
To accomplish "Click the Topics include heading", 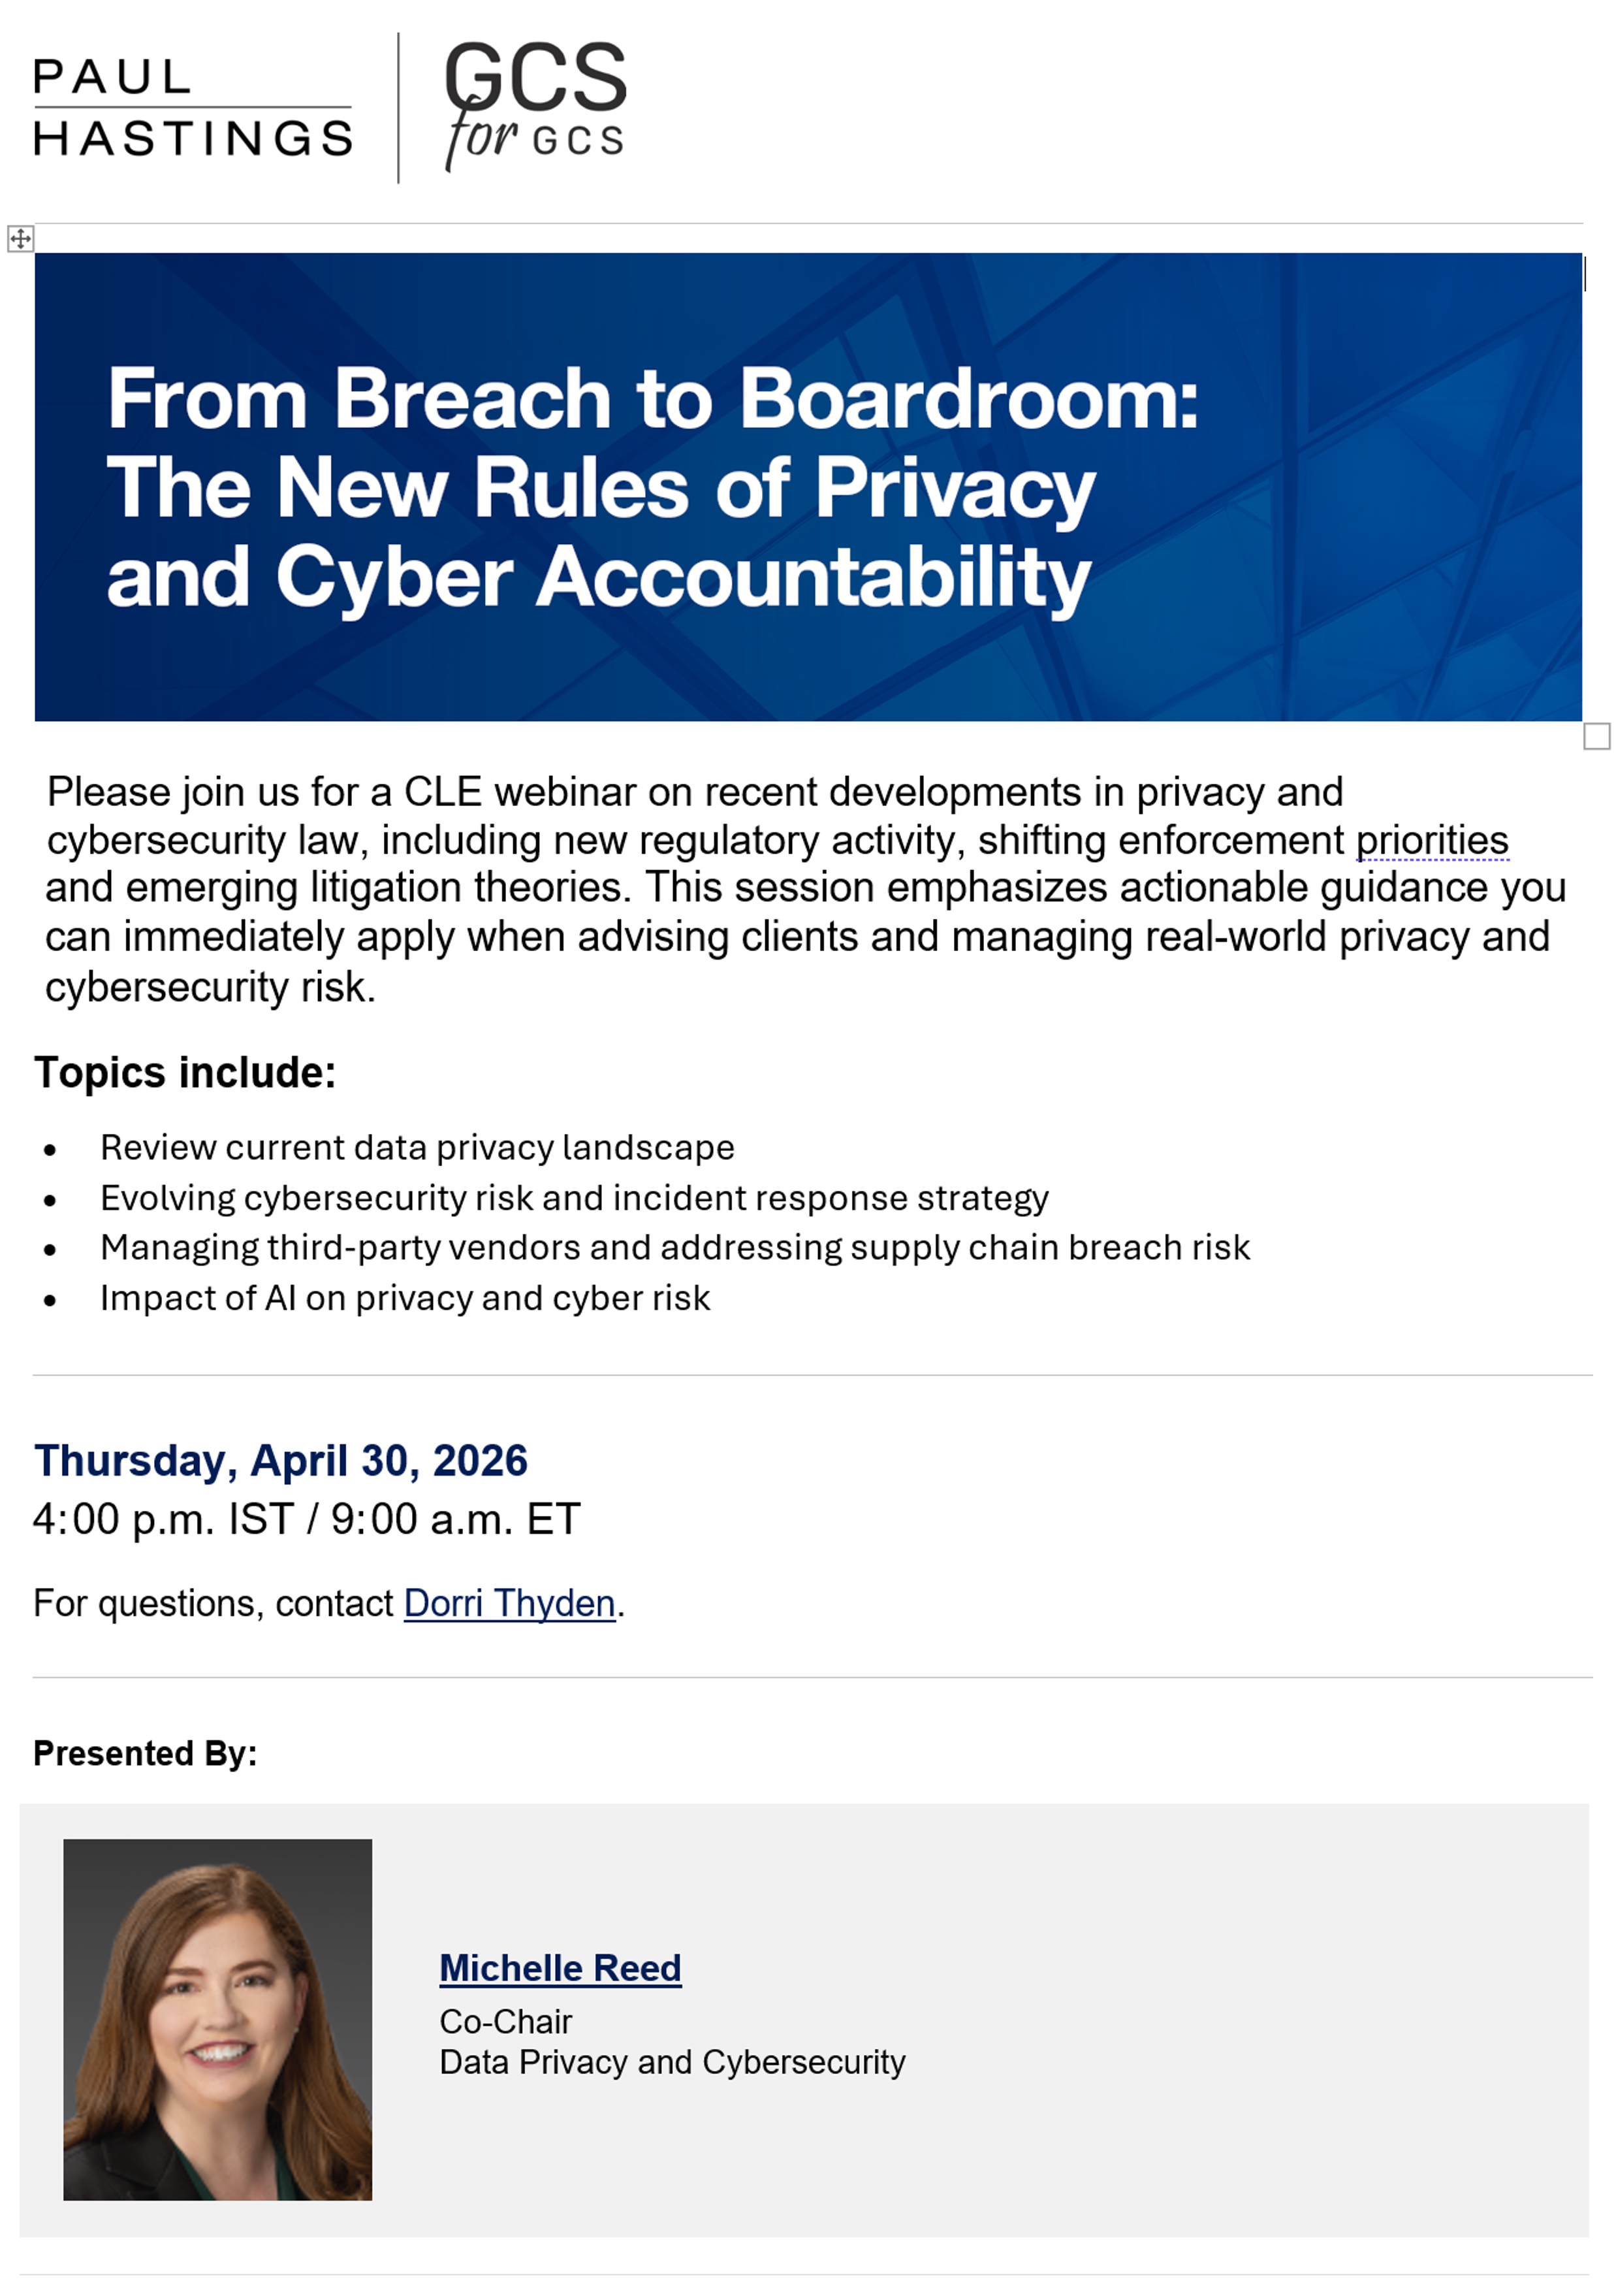I will [x=185, y=1072].
